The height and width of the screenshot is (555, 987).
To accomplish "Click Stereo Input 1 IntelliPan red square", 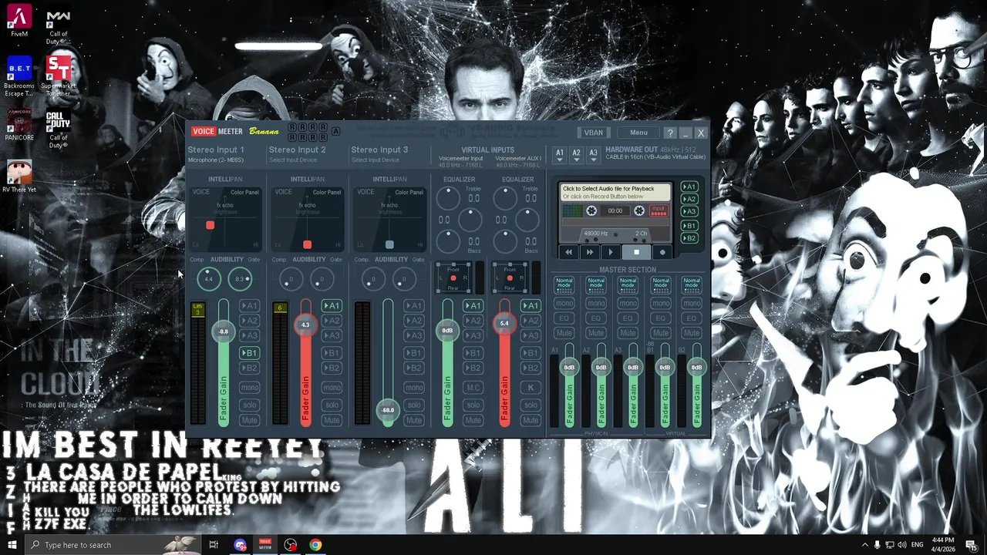I will click(210, 225).
